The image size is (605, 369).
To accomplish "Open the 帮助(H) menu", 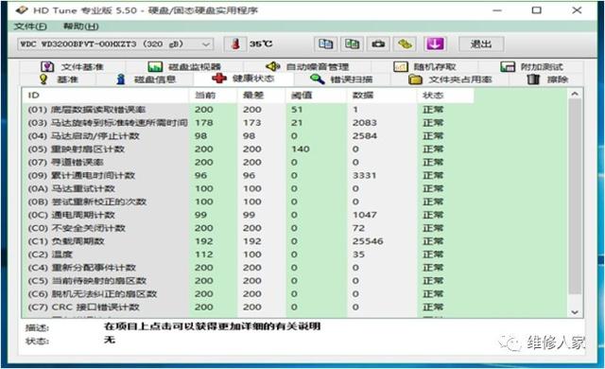I will pos(80,26).
